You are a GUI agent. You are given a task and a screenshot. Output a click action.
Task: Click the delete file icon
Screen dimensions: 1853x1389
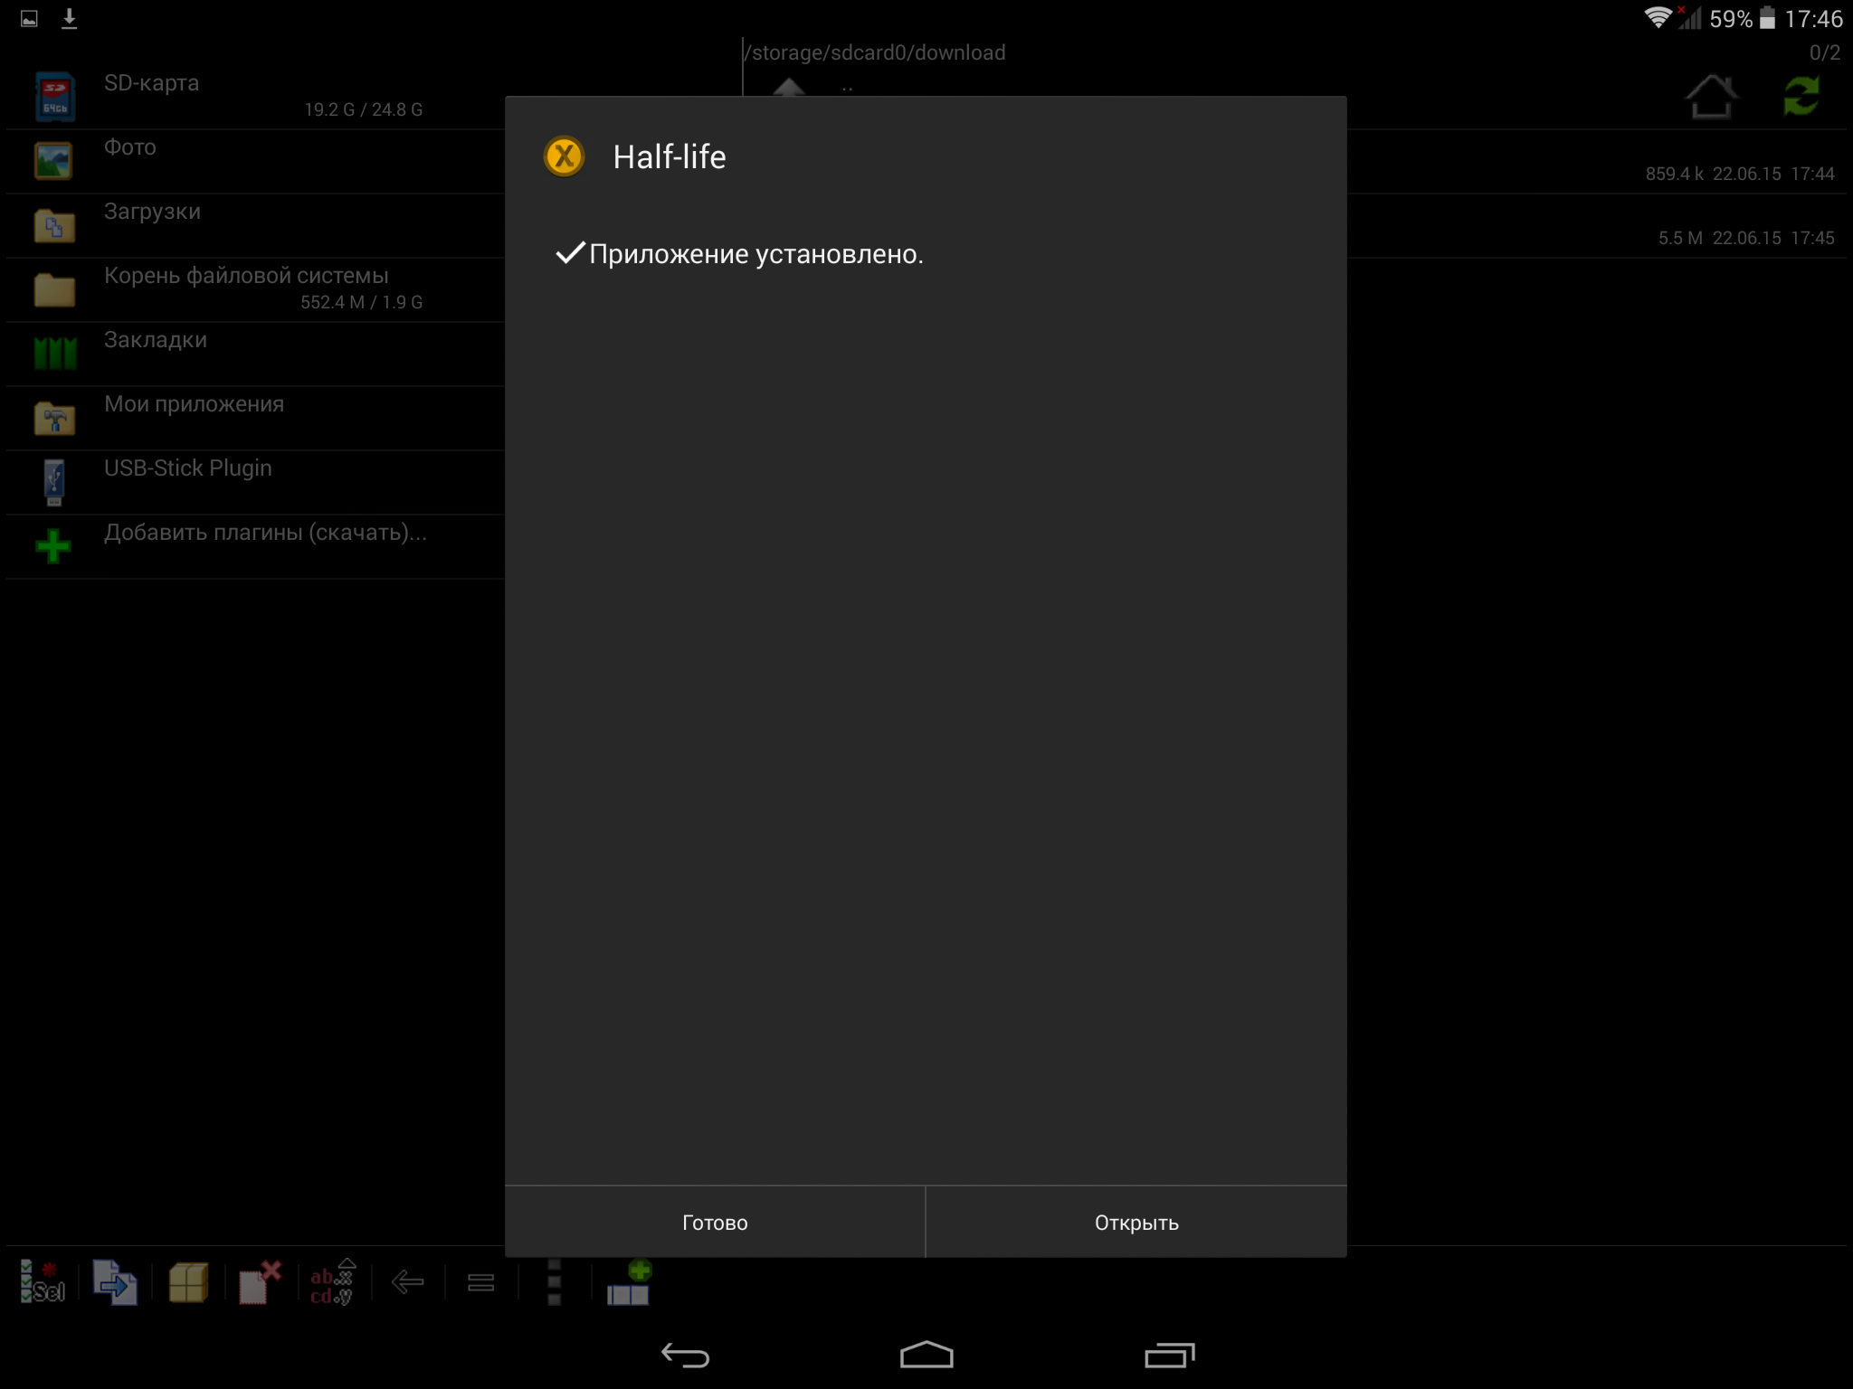261,1281
